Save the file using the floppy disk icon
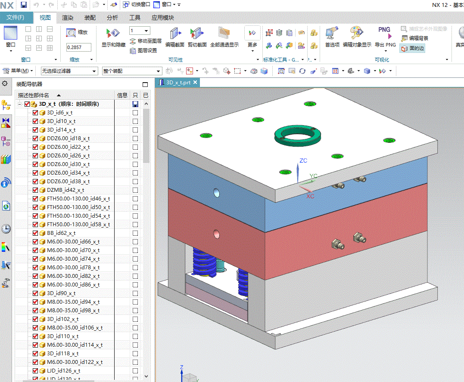The height and width of the screenshot is (382, 464). [x=24, y=5]
